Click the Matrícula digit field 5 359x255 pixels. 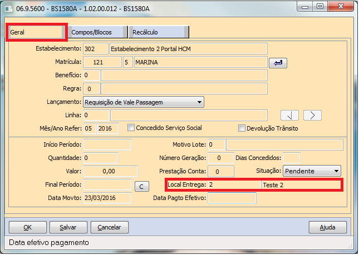click(x=128, y=62)
